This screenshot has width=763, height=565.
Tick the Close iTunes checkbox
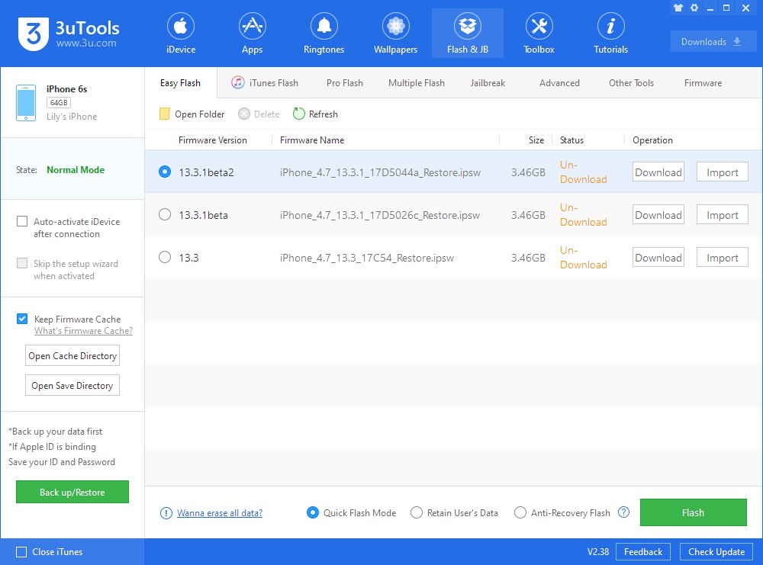(x=21, y=552)
